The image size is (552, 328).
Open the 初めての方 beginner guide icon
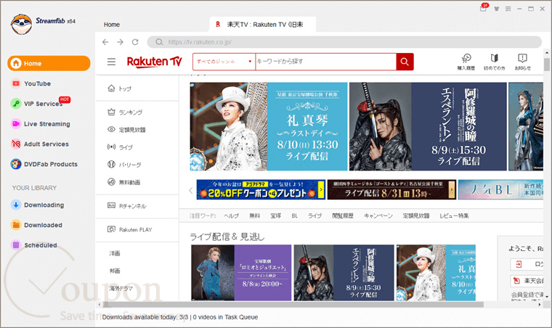coord(495,62)
